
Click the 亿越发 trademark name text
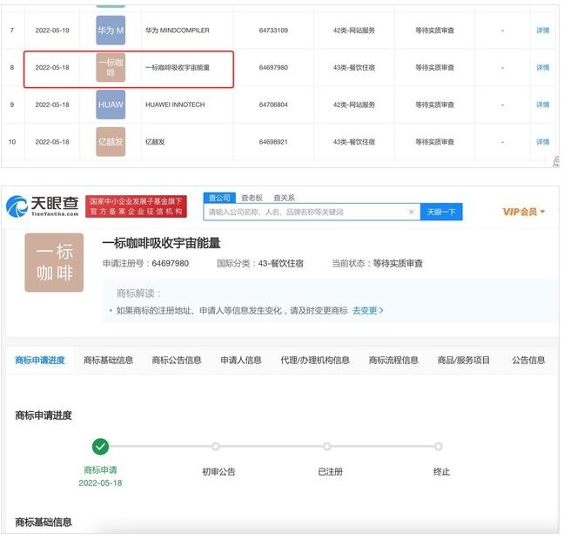click(x=155, y=141)
